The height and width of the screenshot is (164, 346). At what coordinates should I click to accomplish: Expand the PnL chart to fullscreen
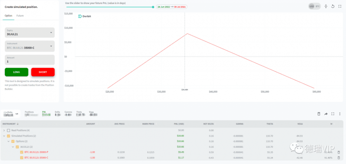pos(339,6)
